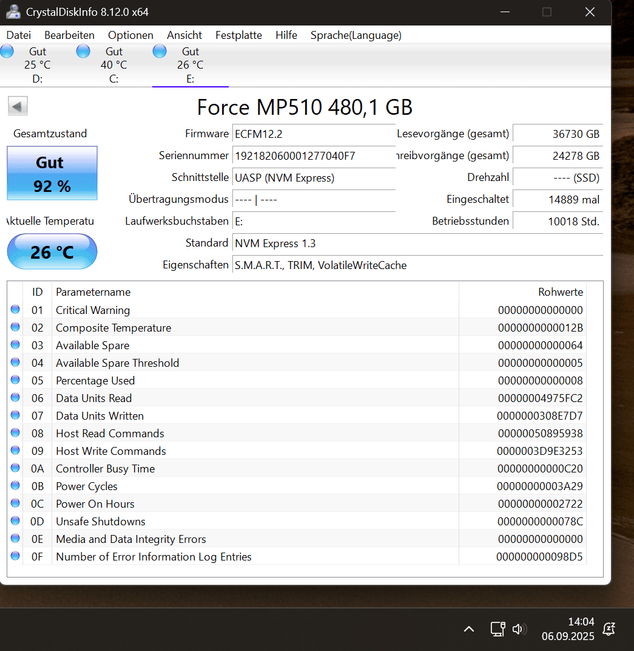Select raw value 00000000002722
634x651 pixels.
click(x=541, y=504)
